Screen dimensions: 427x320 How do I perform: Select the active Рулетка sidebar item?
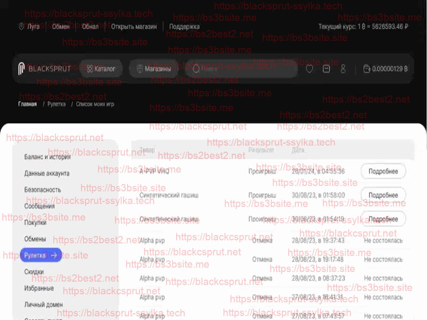[41, 255]
